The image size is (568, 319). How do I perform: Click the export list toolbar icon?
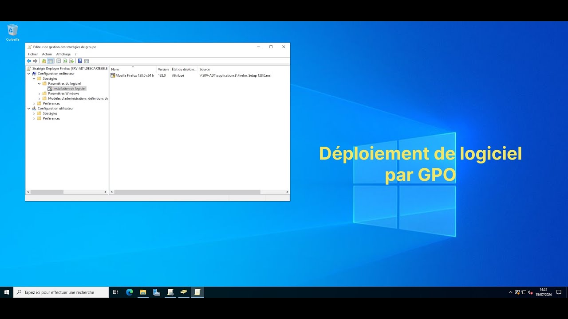coord(71,61)
